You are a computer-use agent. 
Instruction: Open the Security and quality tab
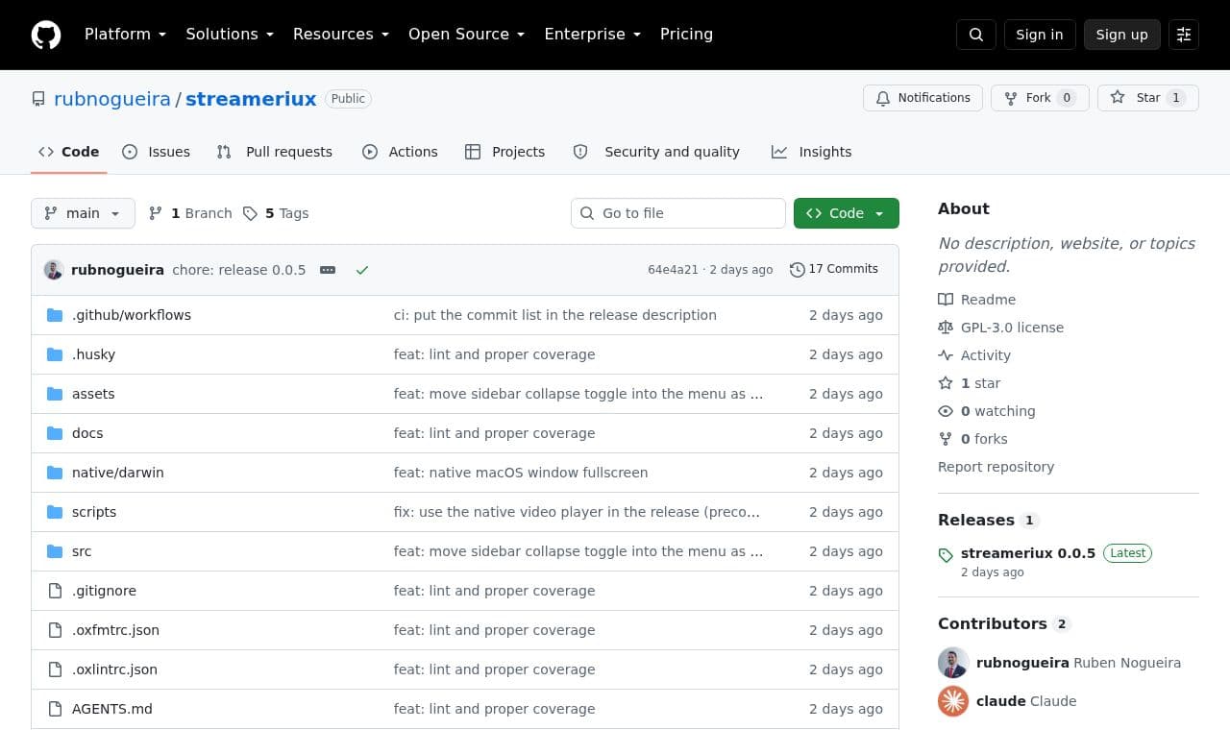click(x=656, y=152)
